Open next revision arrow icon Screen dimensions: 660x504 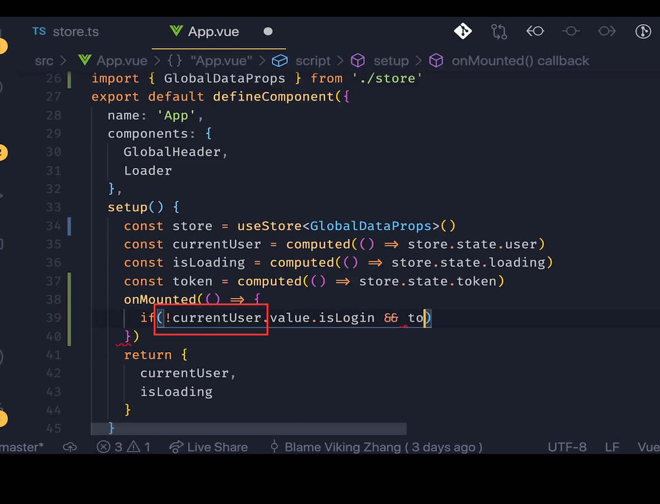tap(606, 31)
